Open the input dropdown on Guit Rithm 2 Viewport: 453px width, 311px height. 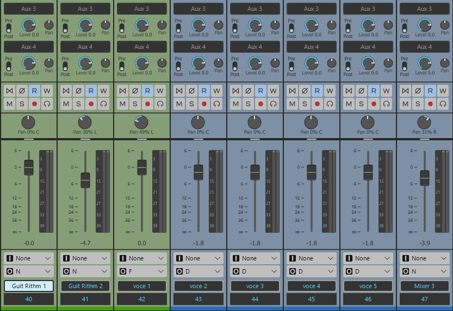click(85, 258)
